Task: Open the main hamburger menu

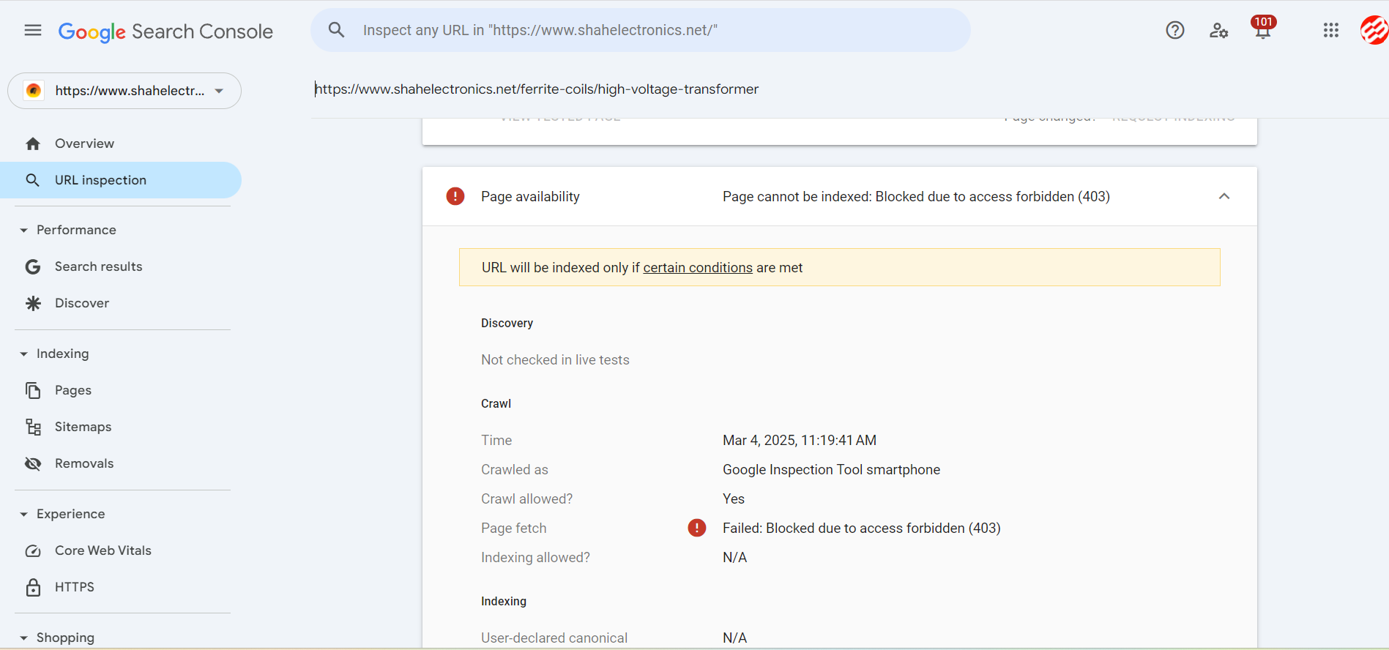Action: click(x=33, y=30)
